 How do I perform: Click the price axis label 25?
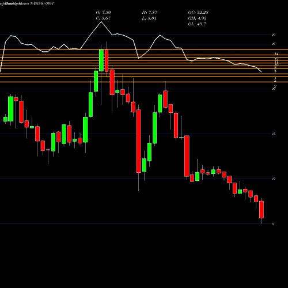tap(274, 44)
